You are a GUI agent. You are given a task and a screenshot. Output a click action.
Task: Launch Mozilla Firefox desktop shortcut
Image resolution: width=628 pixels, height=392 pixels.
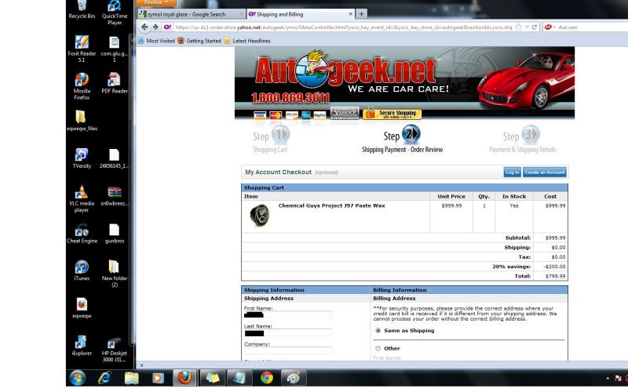coord(82,86)
